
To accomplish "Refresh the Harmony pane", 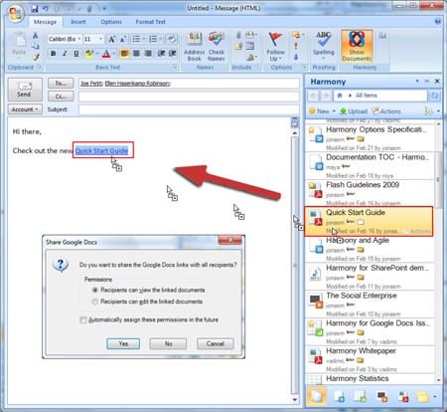I will coord(434,96).
